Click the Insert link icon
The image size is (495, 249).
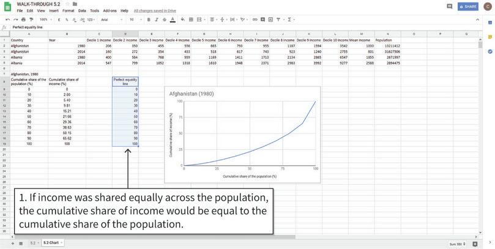(255, 20)
